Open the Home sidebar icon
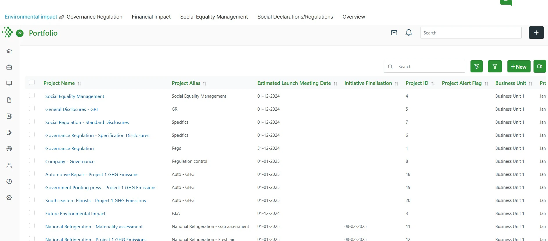The height and width of the screenshot is (241, 548). [x=9, y=51]
